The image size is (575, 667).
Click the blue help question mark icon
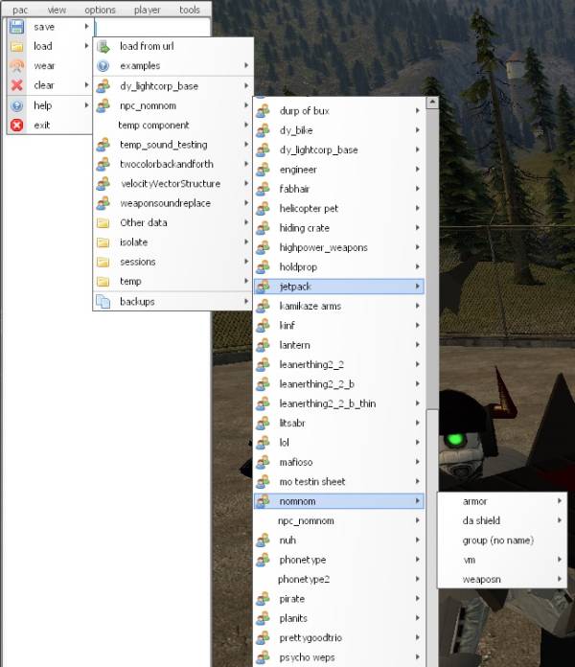[16, 105]
